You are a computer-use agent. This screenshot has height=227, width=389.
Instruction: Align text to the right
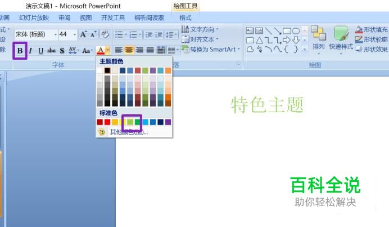point(139,50)
